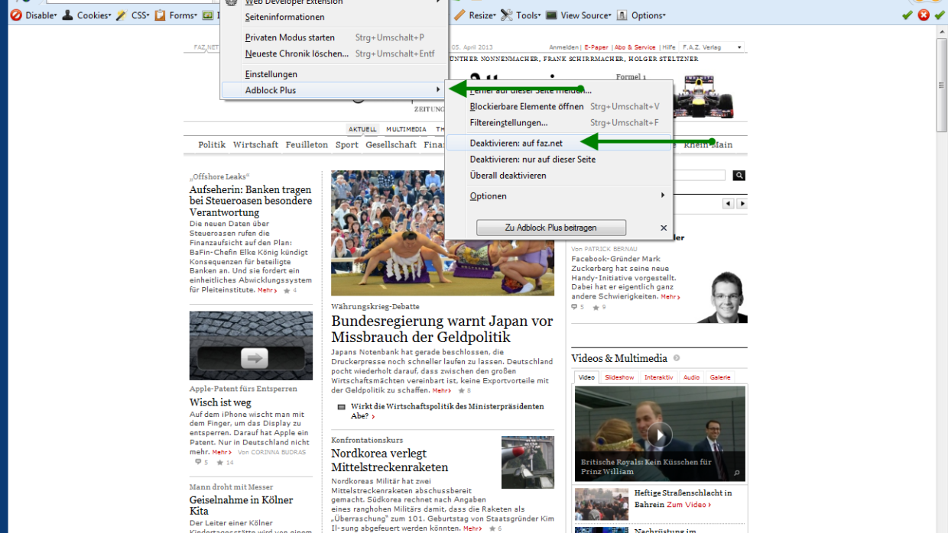Open the Forms toolbar menu
The width and height of the screenshot is (948, 533).
[176, 15]
